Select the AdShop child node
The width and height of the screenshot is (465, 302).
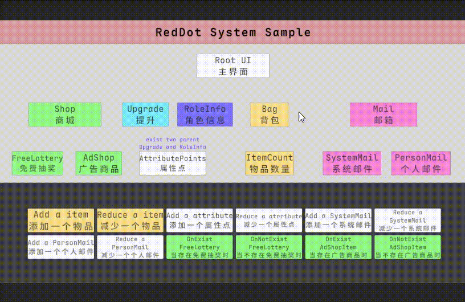[x=99, y=163]
